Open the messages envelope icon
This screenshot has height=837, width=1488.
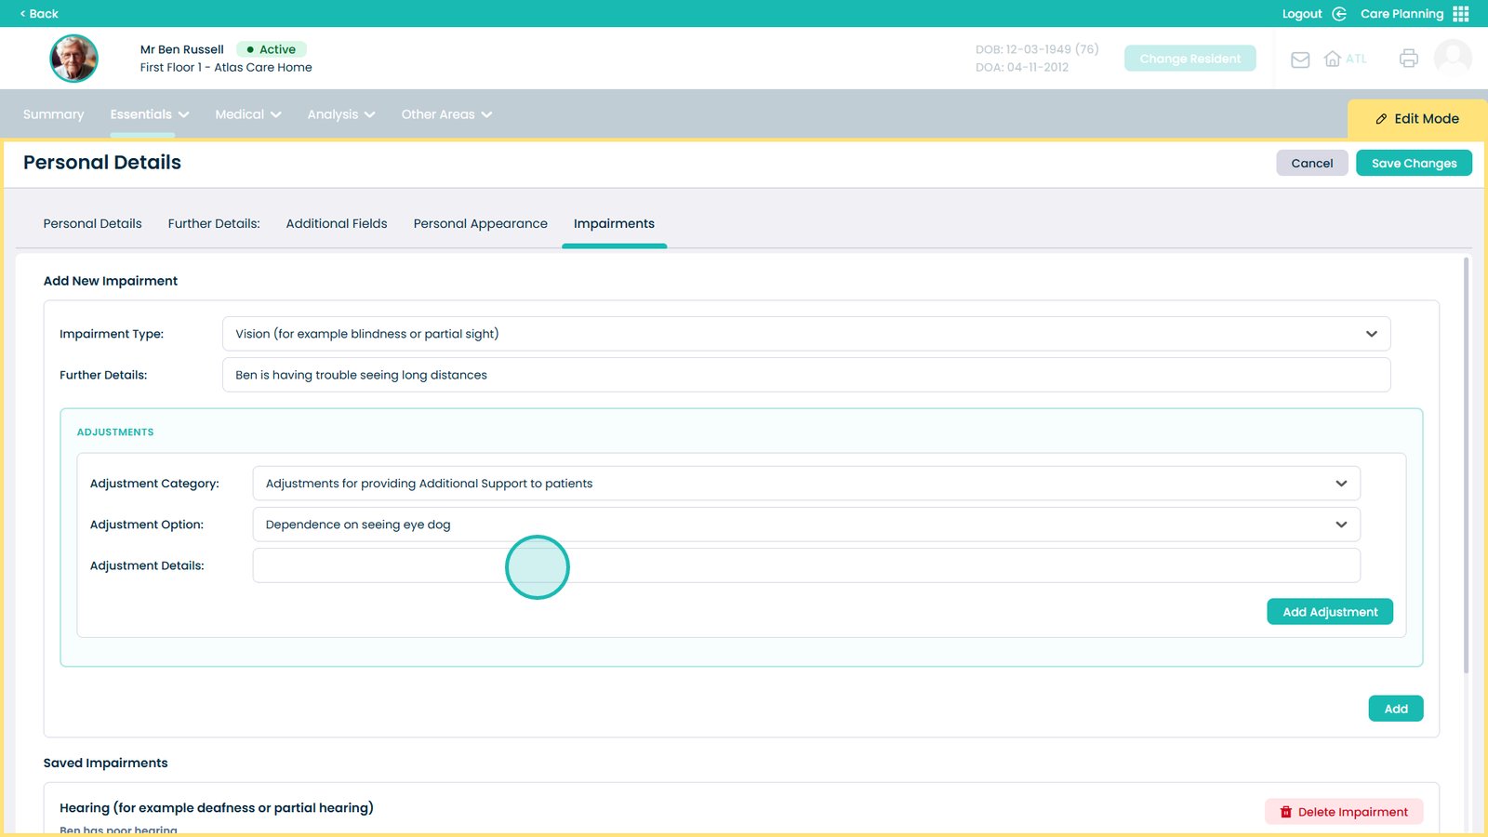tap(1299, 59)
